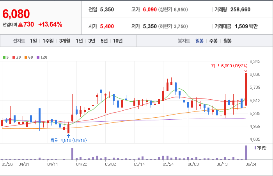
Task: Click the 고가 value 6,090
Action: click(150, 9)
